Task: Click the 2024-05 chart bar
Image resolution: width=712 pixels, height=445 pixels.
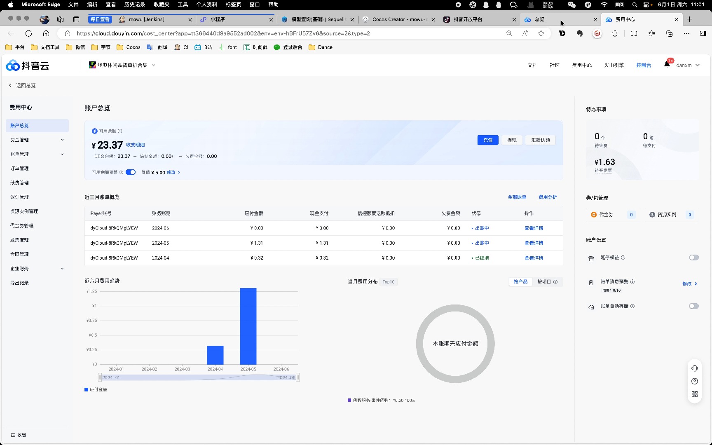Action: [x=248, y=326]
